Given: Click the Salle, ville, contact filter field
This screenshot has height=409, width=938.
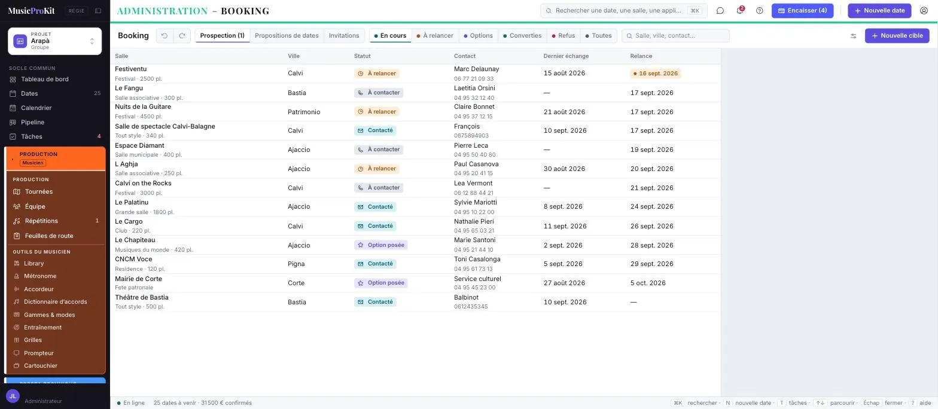Looking at the screenshot, I should point(675,36).
